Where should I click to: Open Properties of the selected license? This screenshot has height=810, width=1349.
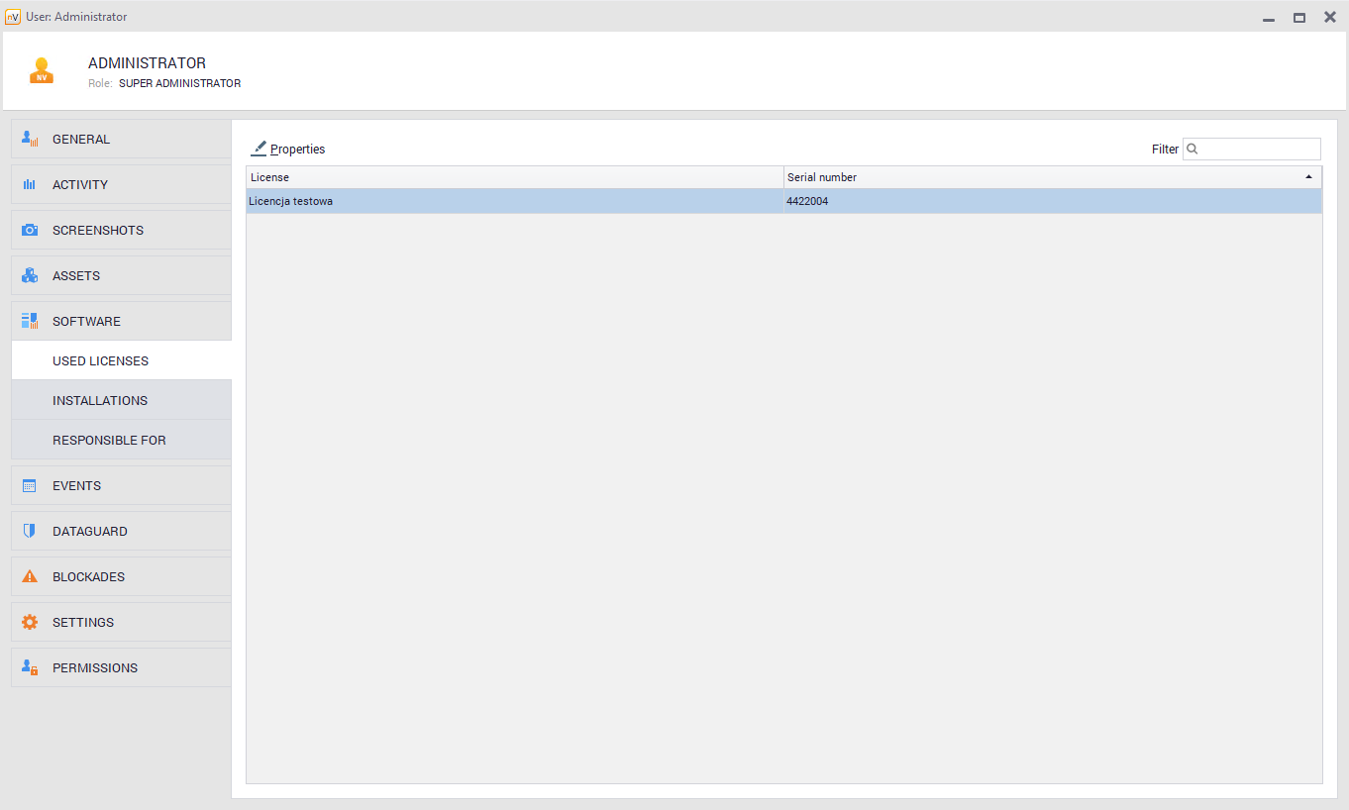pos(288,150)
